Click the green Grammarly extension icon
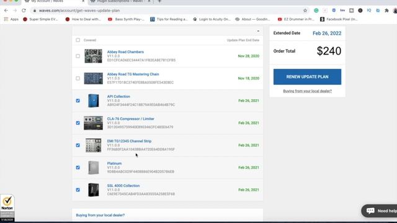This screenshot has width=397, height=223. pyautogui.click(x=316, y=11)
